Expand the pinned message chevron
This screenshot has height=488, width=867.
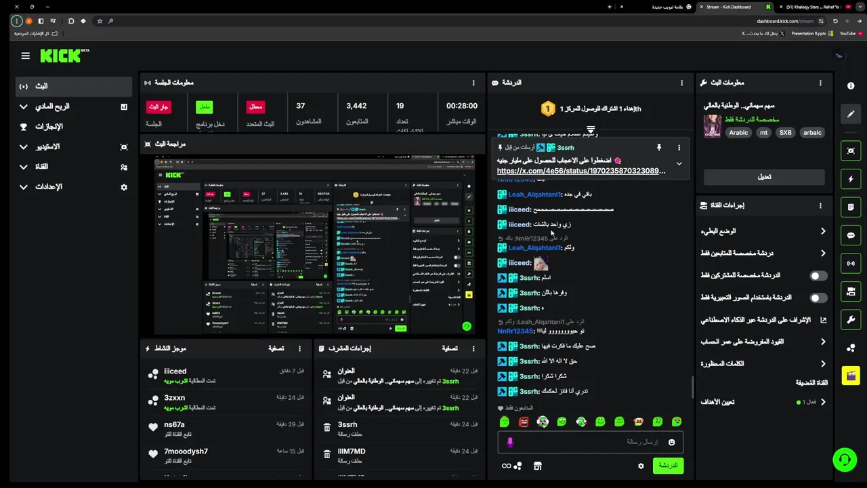click(x=679, y=163)
